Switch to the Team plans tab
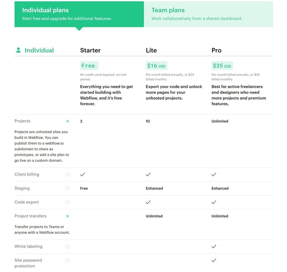287x272 pixels. [208, 14]
